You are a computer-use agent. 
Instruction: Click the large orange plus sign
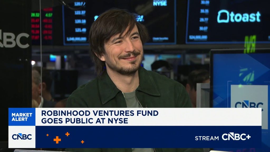click(x=57, y=140)
